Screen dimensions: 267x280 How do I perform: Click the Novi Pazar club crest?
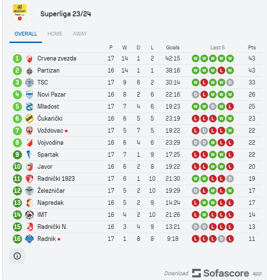pyautogui.click(x=29, y=94)
